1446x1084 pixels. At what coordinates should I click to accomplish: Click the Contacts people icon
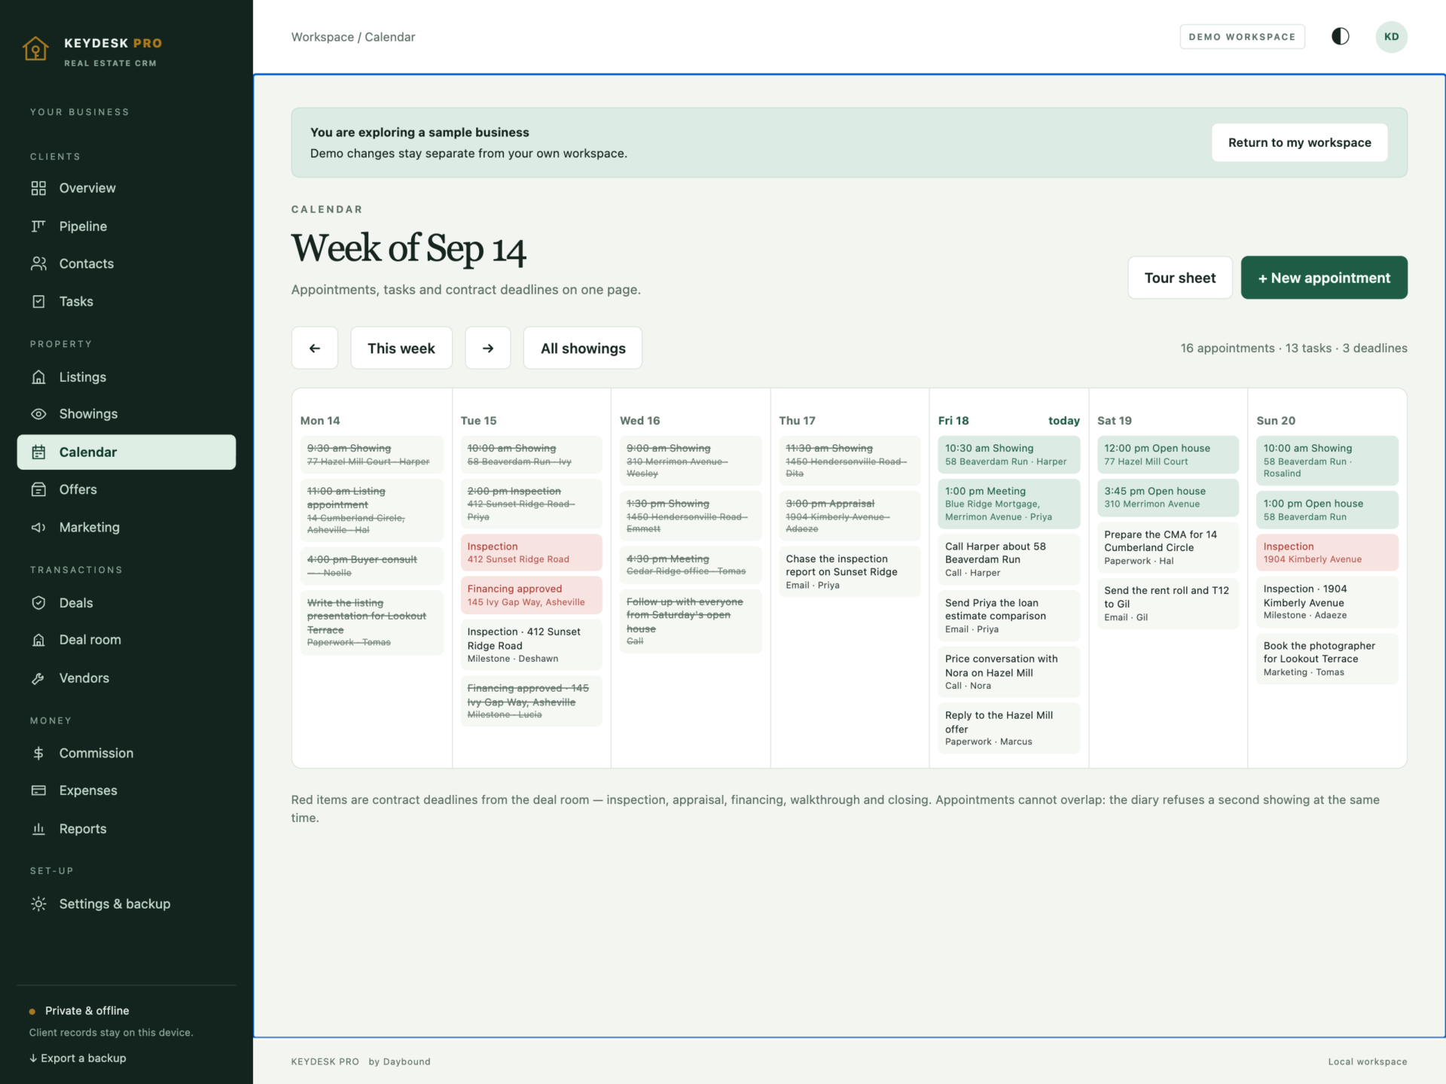click(38, 263)
